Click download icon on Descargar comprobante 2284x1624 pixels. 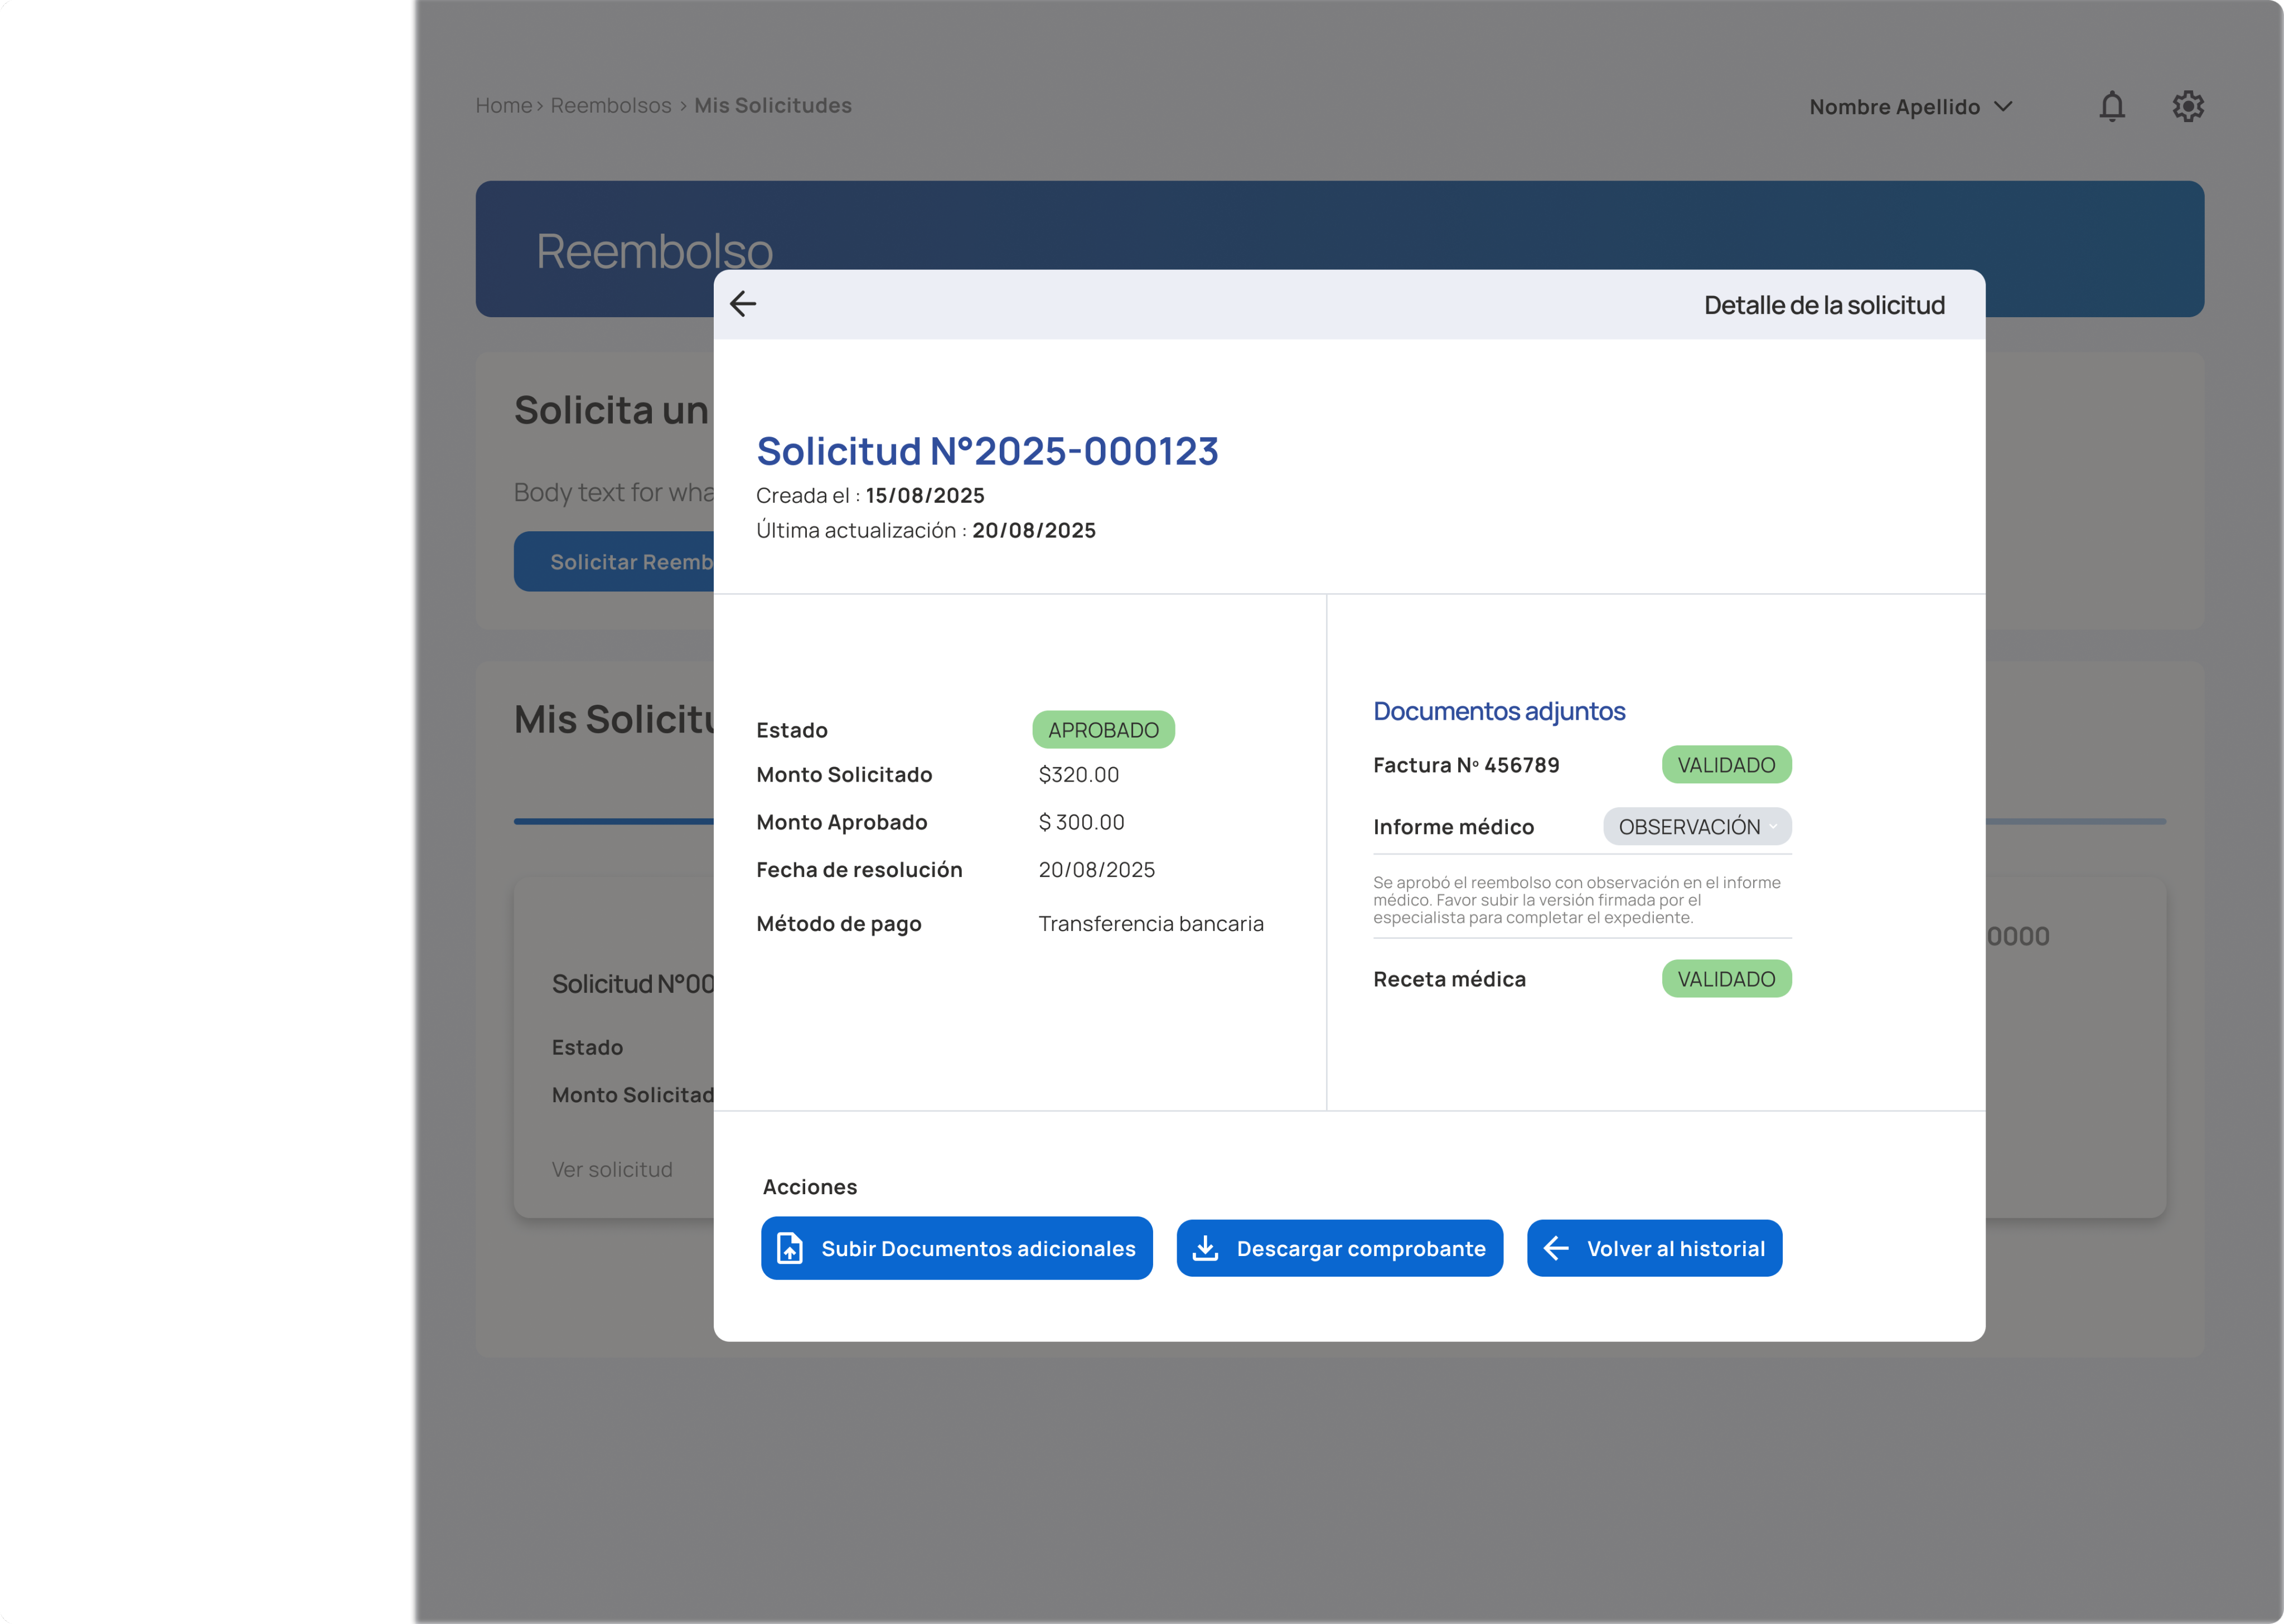(1205, 1248)
